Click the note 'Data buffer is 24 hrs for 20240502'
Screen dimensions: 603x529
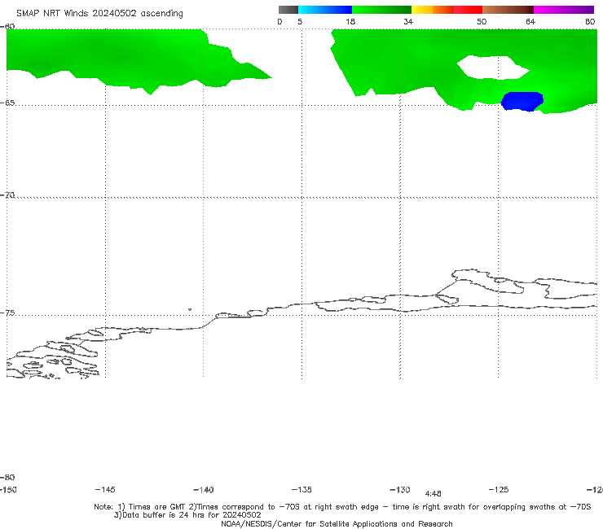pyautogui.click(x=187, y=515)
